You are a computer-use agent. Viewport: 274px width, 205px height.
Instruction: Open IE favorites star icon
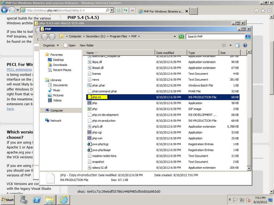[263, 11]
